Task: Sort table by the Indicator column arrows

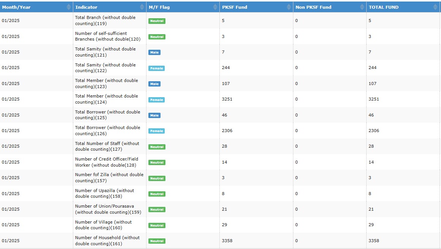Action: (x=142, y=7)
